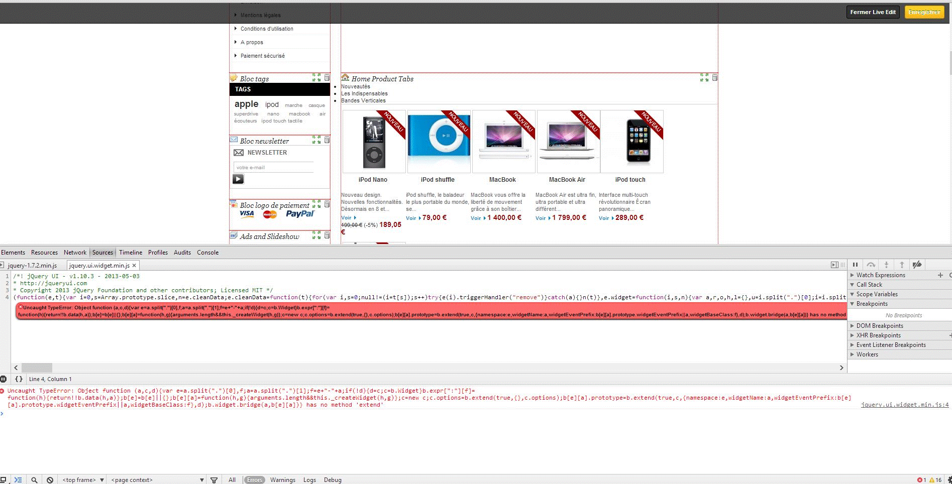Click the Paiement sécurisé link

[x=262, y=56]
